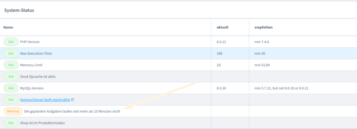
Task: Select the empfohlen column header
Action: [x=264, y=27]
